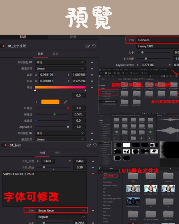
Task: Add keyframe for 形状颜色 02
Action: coord(92,133)
